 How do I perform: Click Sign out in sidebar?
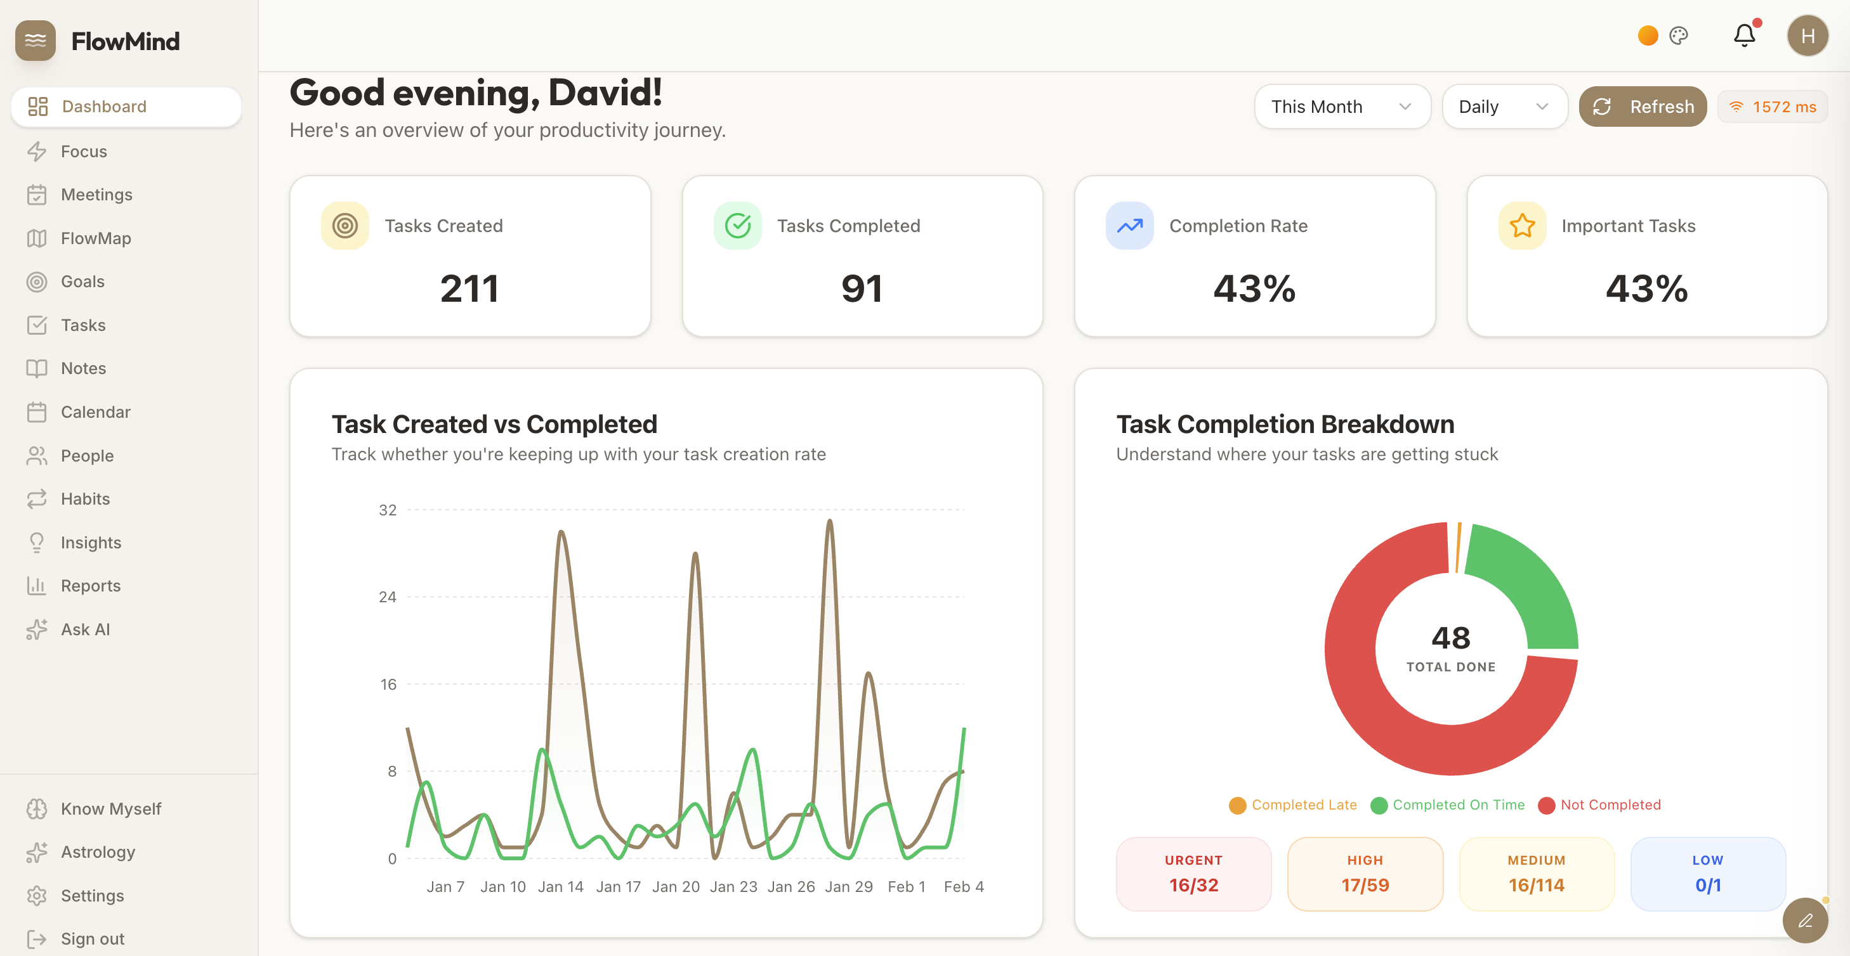(x=92, y=939)
